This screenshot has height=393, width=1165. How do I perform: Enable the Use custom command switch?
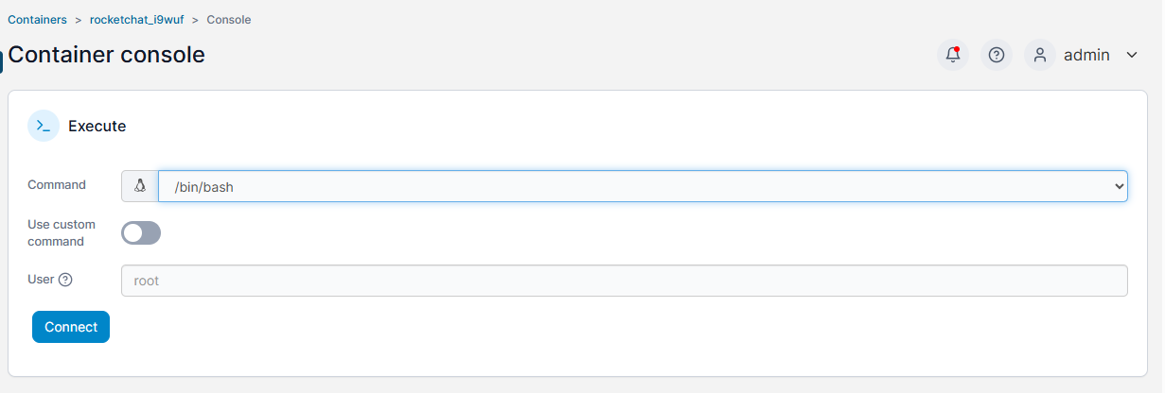point(141,232)
